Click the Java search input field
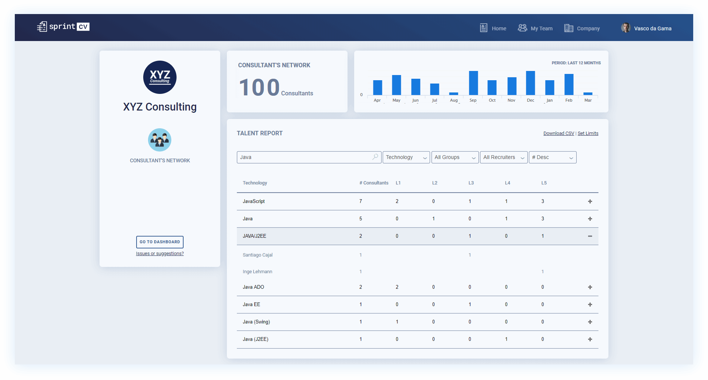708x380 pixels. click(x=303, y=157)
